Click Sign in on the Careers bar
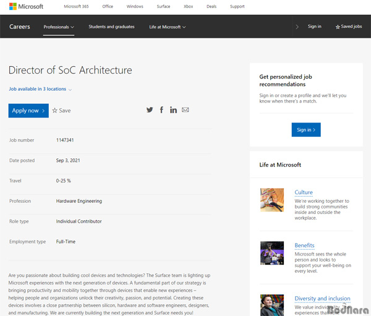Viewport: 371px width, 316px height. pos(315,27)
